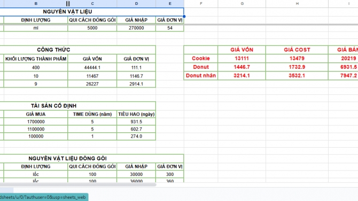Click the cell containing 26227

92,84
